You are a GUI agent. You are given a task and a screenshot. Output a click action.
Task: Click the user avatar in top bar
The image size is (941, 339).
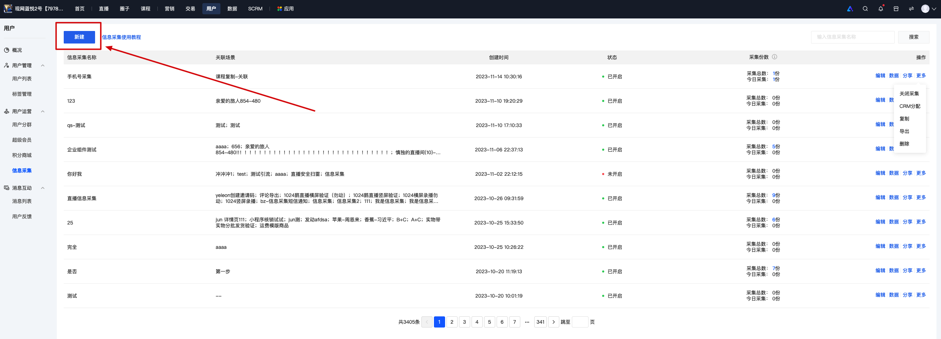(x=925, y=9)
